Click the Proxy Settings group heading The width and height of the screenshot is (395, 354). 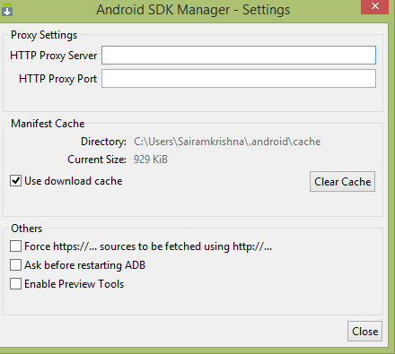pyautogui.click(x=44, y=35)
